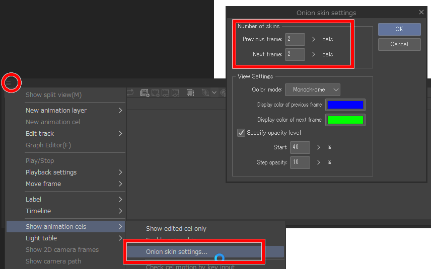Choose Show edited cel only in submenu
431x269 pixels.
pyautogui.click(x=205, y=228)
